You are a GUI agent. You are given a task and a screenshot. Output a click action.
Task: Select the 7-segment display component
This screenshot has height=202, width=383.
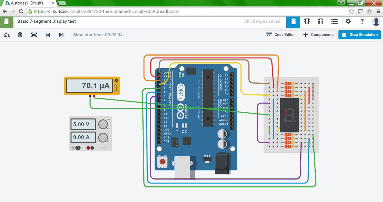click(289, 115)
